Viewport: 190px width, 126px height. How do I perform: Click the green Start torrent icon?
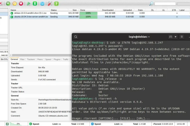tap(8, 3)
